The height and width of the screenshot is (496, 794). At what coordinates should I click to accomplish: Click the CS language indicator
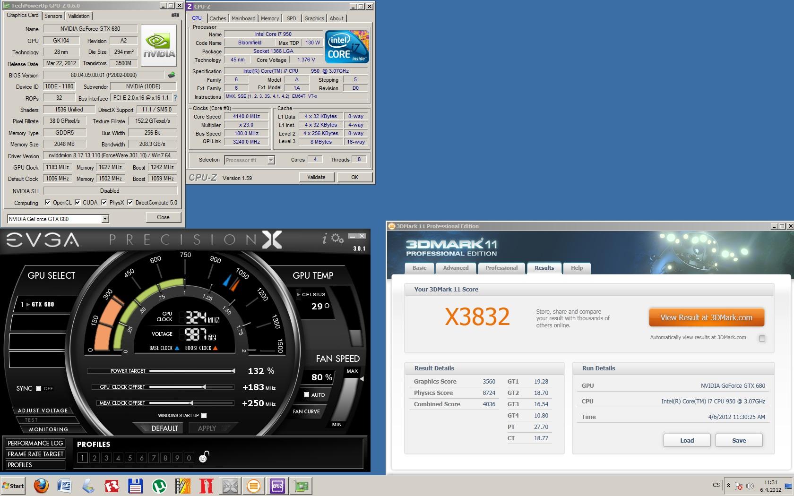pos(716,485)
